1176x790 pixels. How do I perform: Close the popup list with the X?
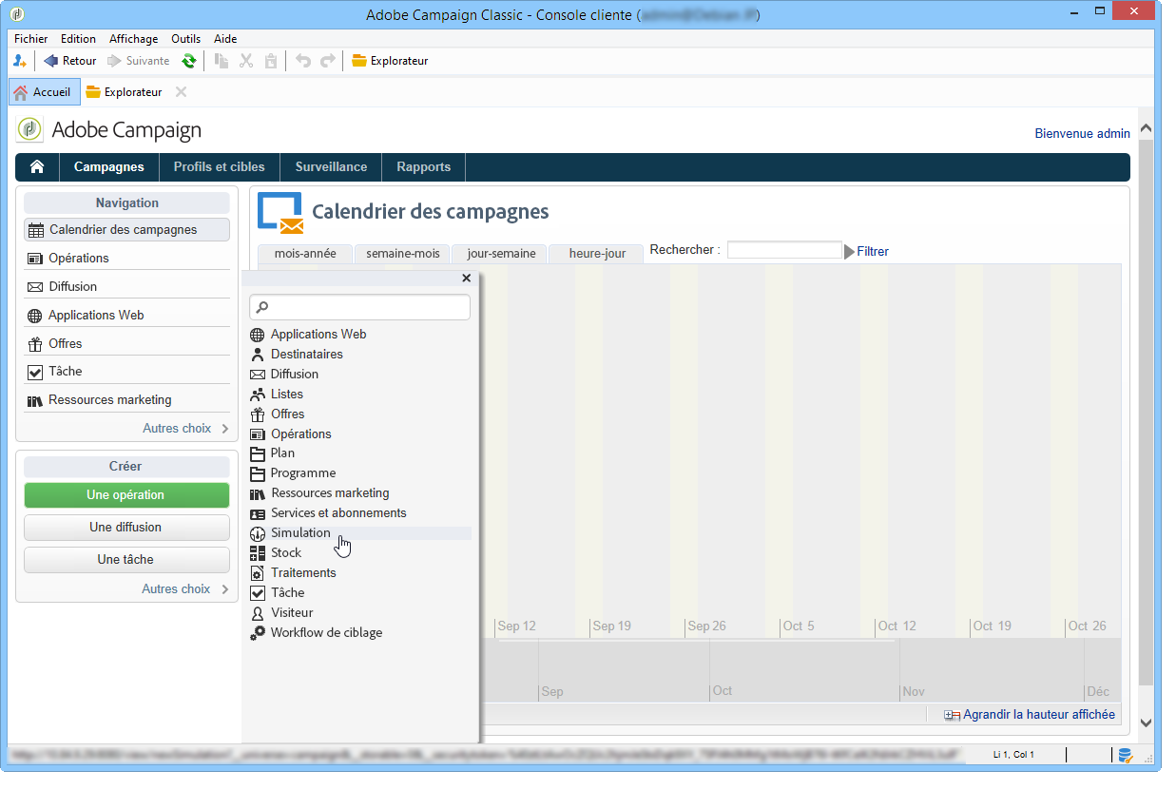click(x=466, y=279)
